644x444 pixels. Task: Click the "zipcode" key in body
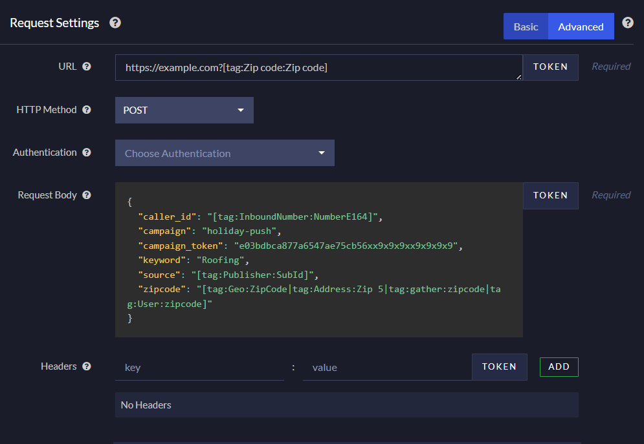point(162,290)
